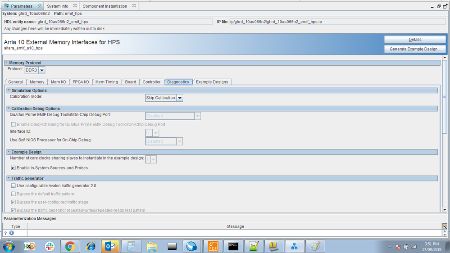Toggle Bypass repeated-writes/repeated-reads test pattern checkbox
Screen dimensions: 450x253
coord(13,210)
